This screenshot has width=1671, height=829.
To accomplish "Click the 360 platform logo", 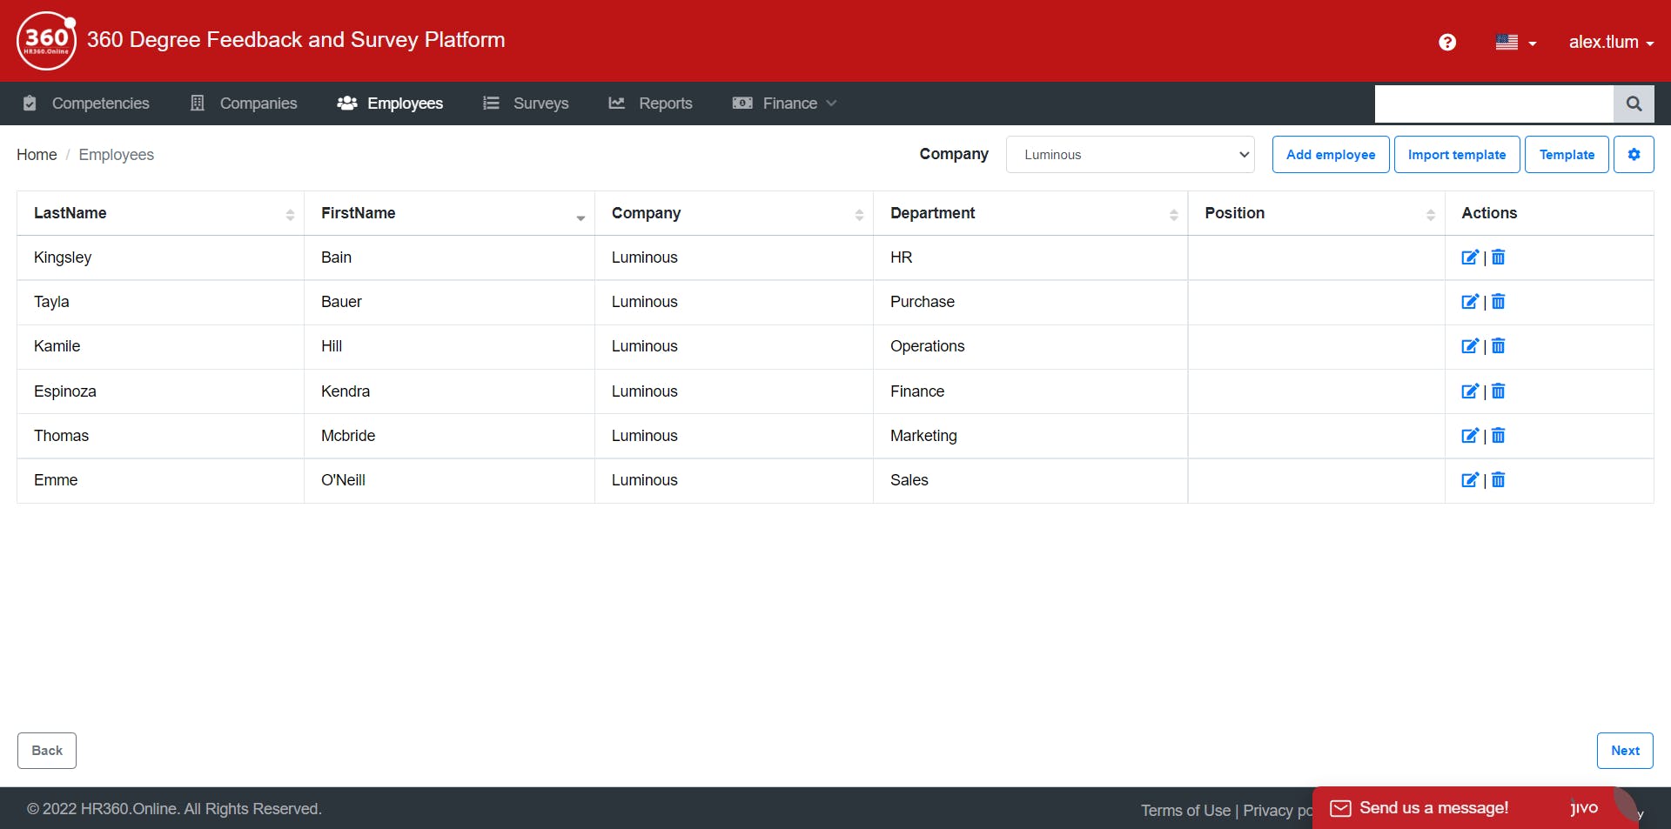I will pos(46,41).
